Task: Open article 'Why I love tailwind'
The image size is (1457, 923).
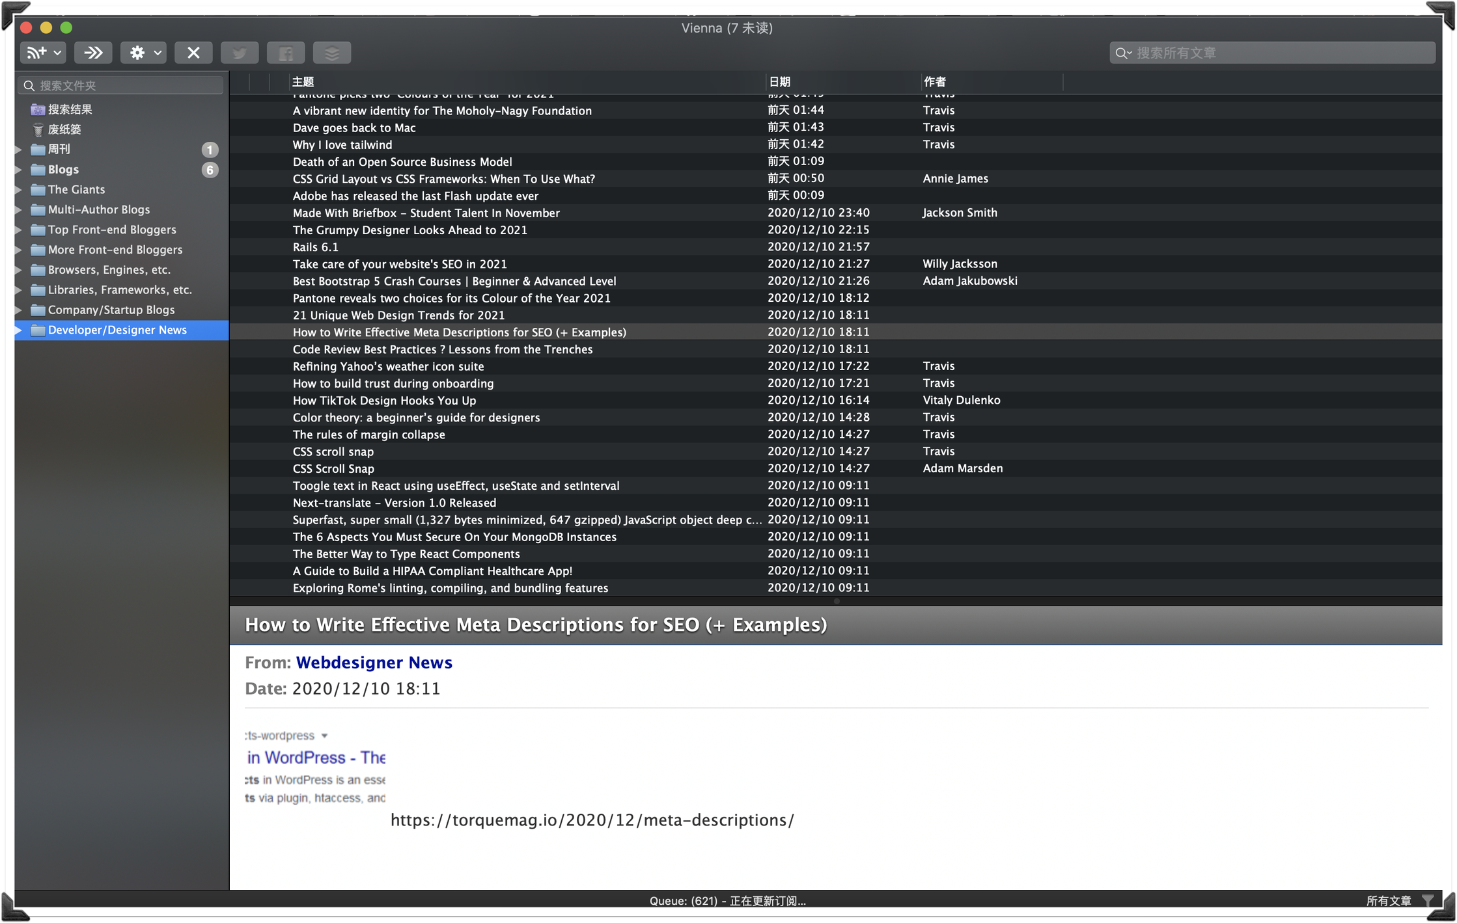Action: [342, 144]
